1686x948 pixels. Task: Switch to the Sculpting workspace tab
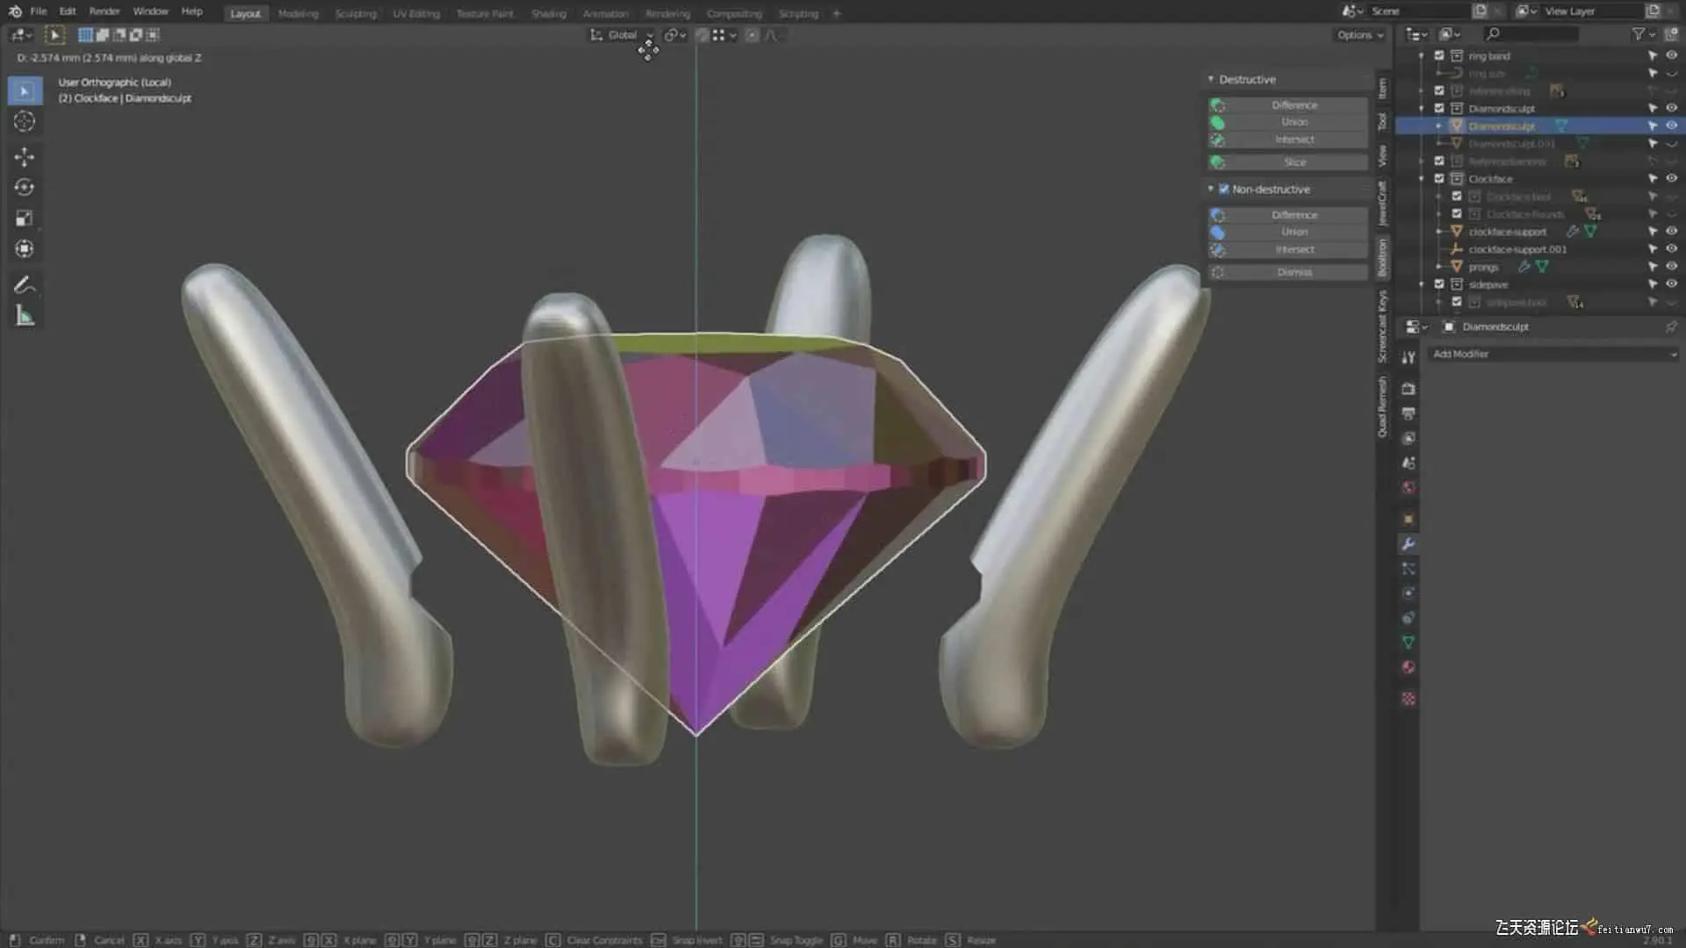[x=355, y=13]
